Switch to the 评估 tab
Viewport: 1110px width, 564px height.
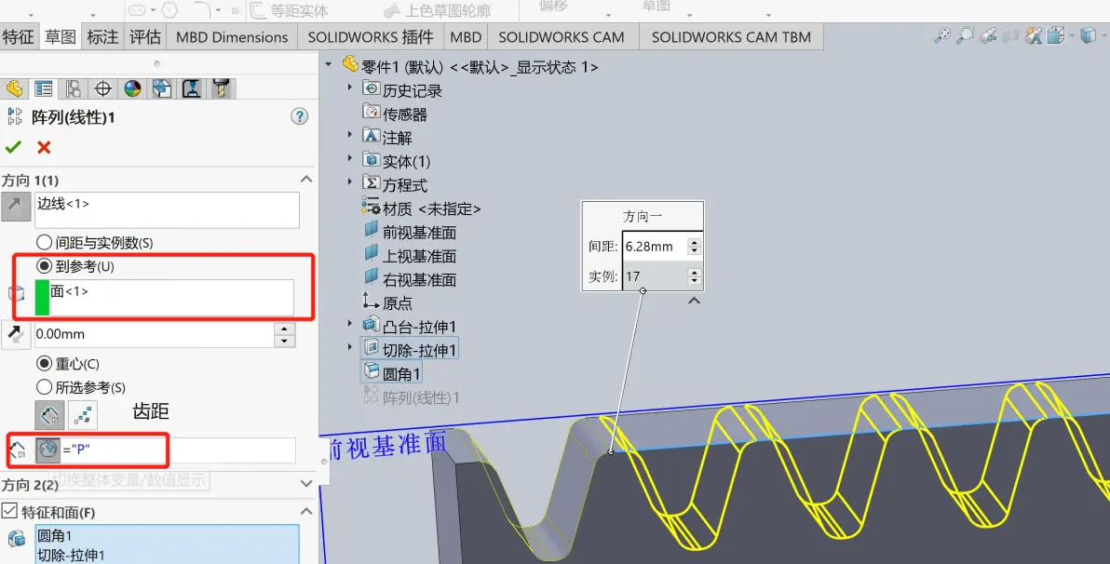click(x=145, y=37)
